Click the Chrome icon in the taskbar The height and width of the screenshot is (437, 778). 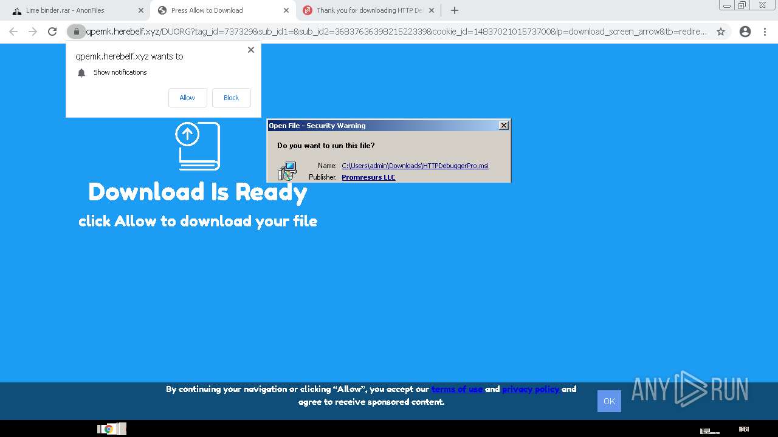[109, 429]
